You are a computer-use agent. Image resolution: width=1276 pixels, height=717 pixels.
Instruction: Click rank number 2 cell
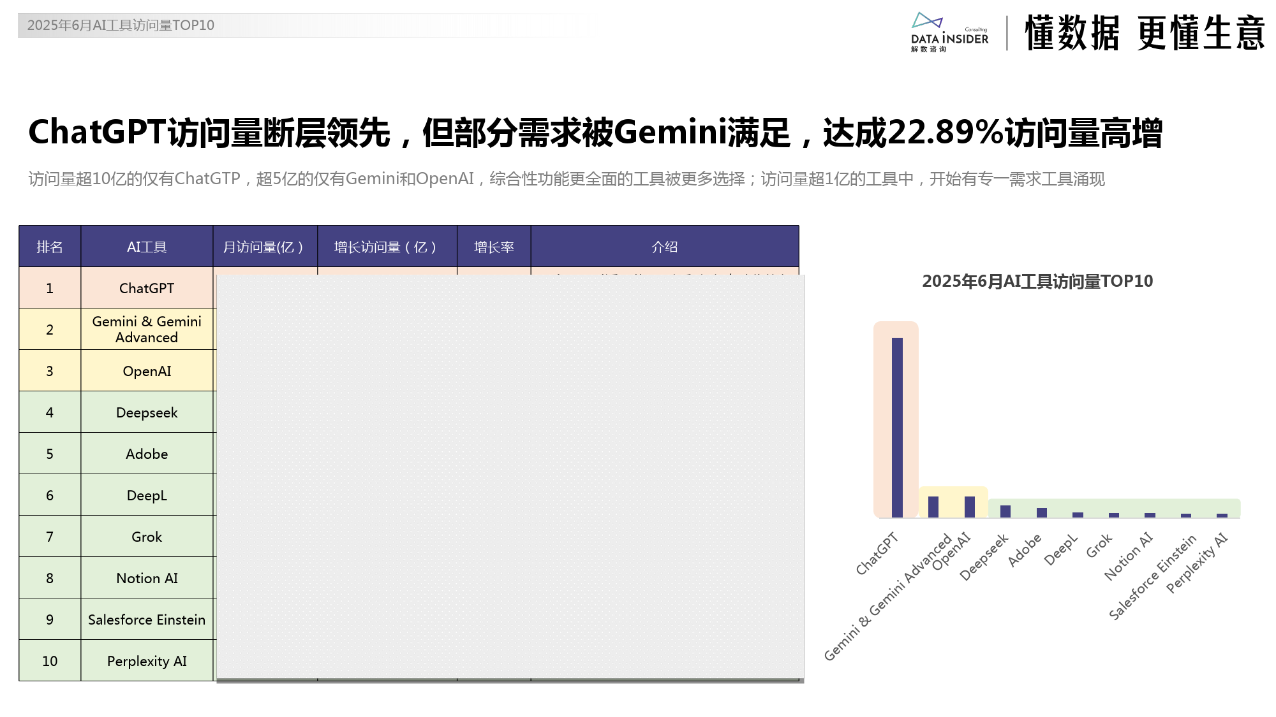pyautogui.click(x=50, y=330)
